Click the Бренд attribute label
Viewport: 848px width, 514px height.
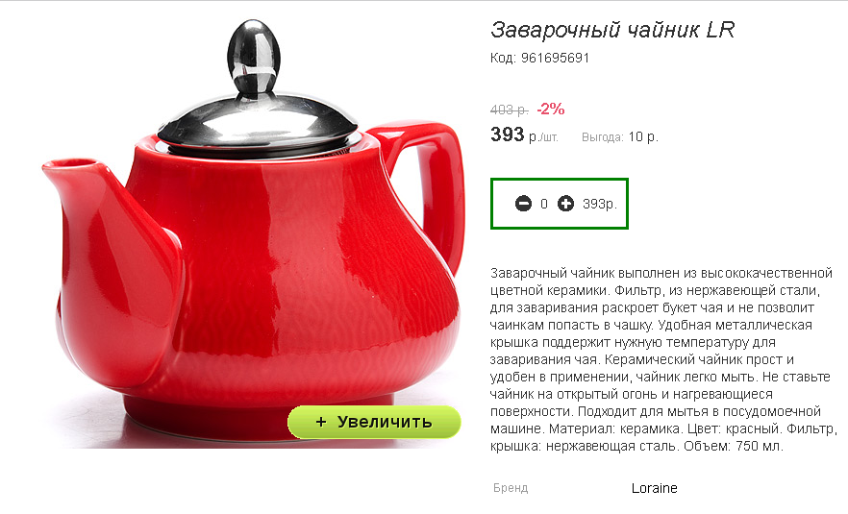(511, 488)
